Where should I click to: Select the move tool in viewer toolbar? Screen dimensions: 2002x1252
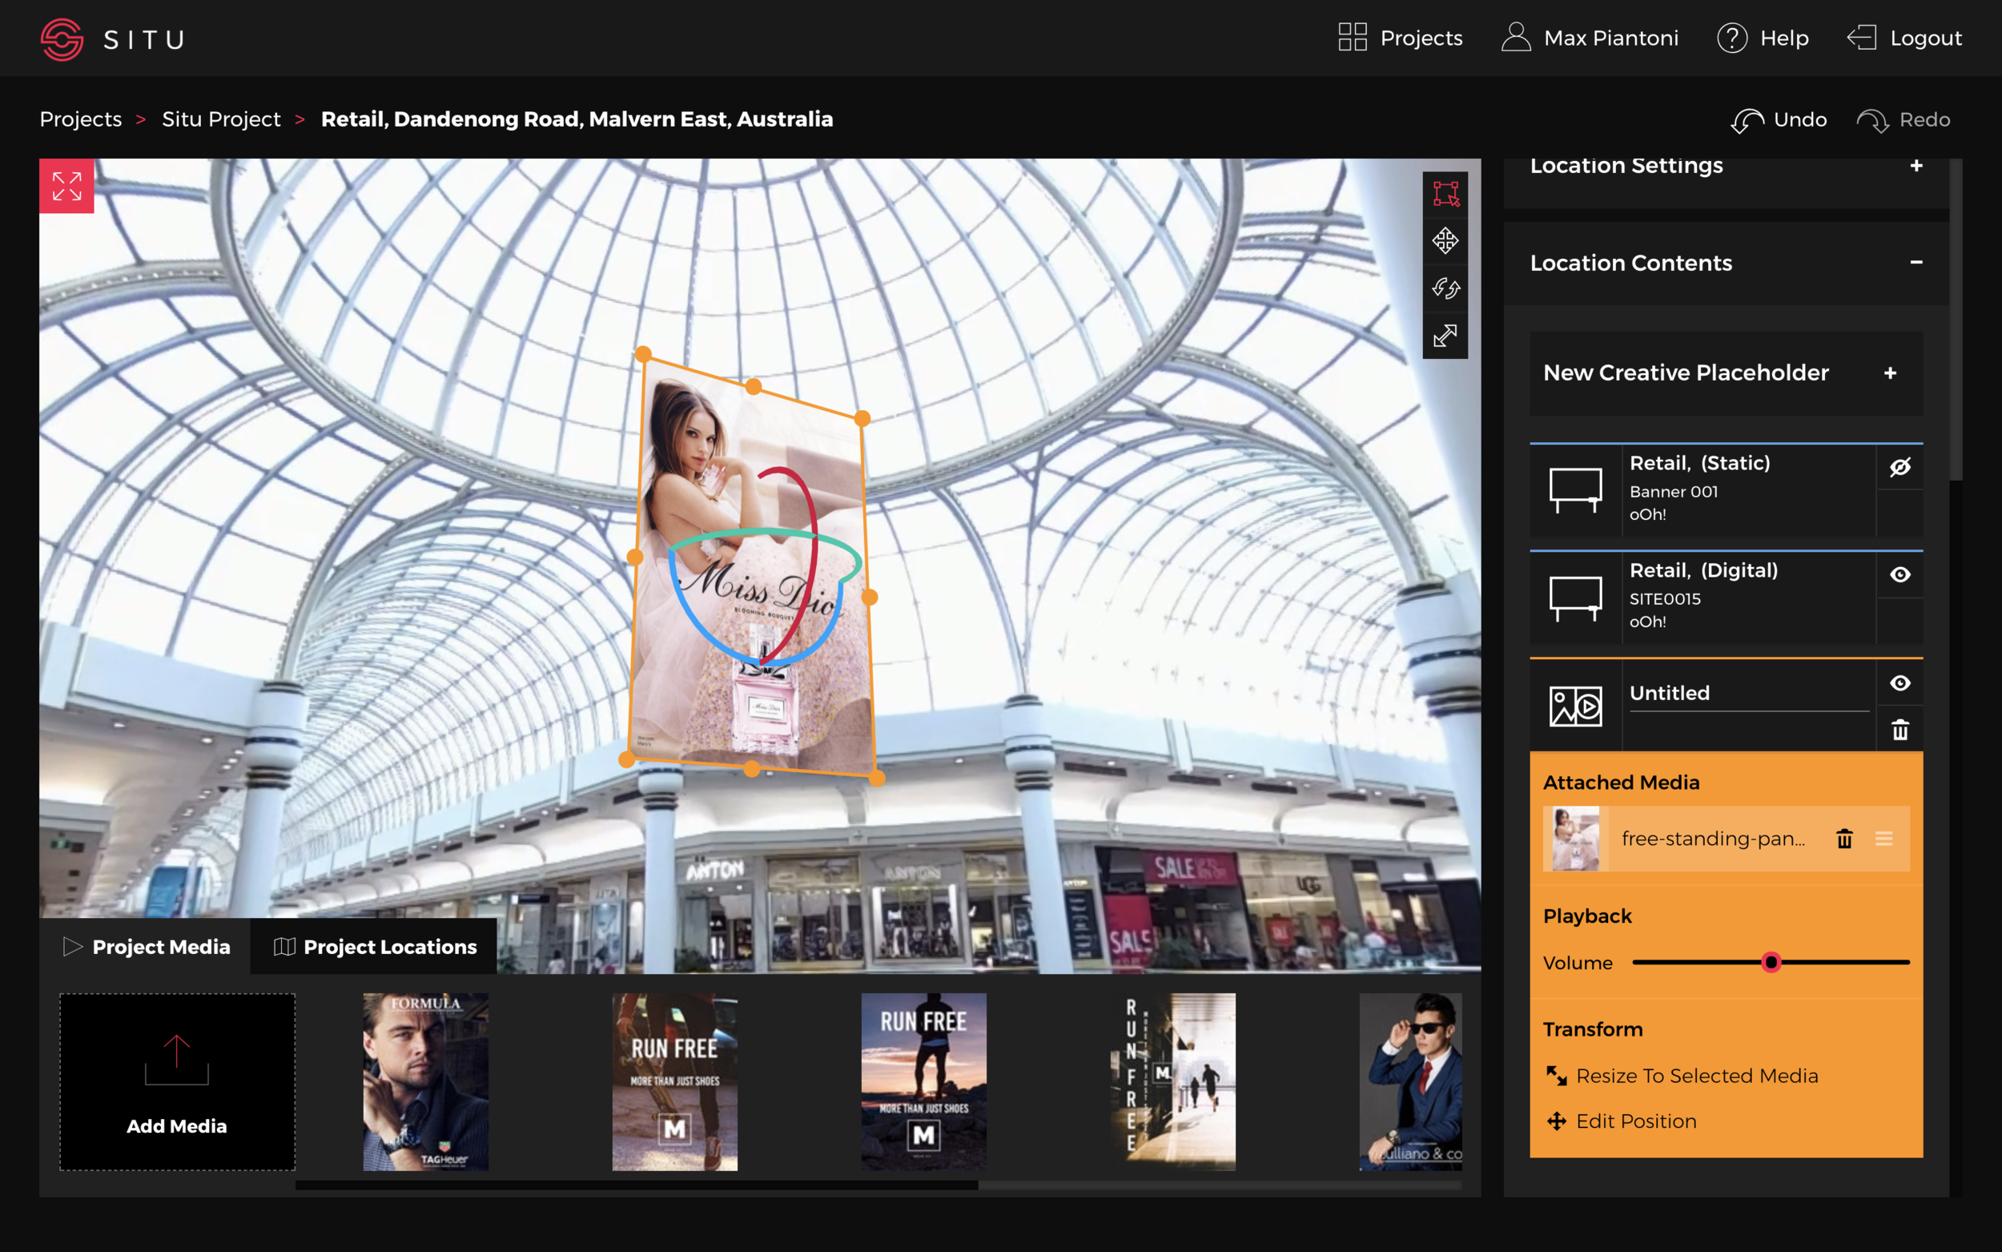(x=1445, y=241)
